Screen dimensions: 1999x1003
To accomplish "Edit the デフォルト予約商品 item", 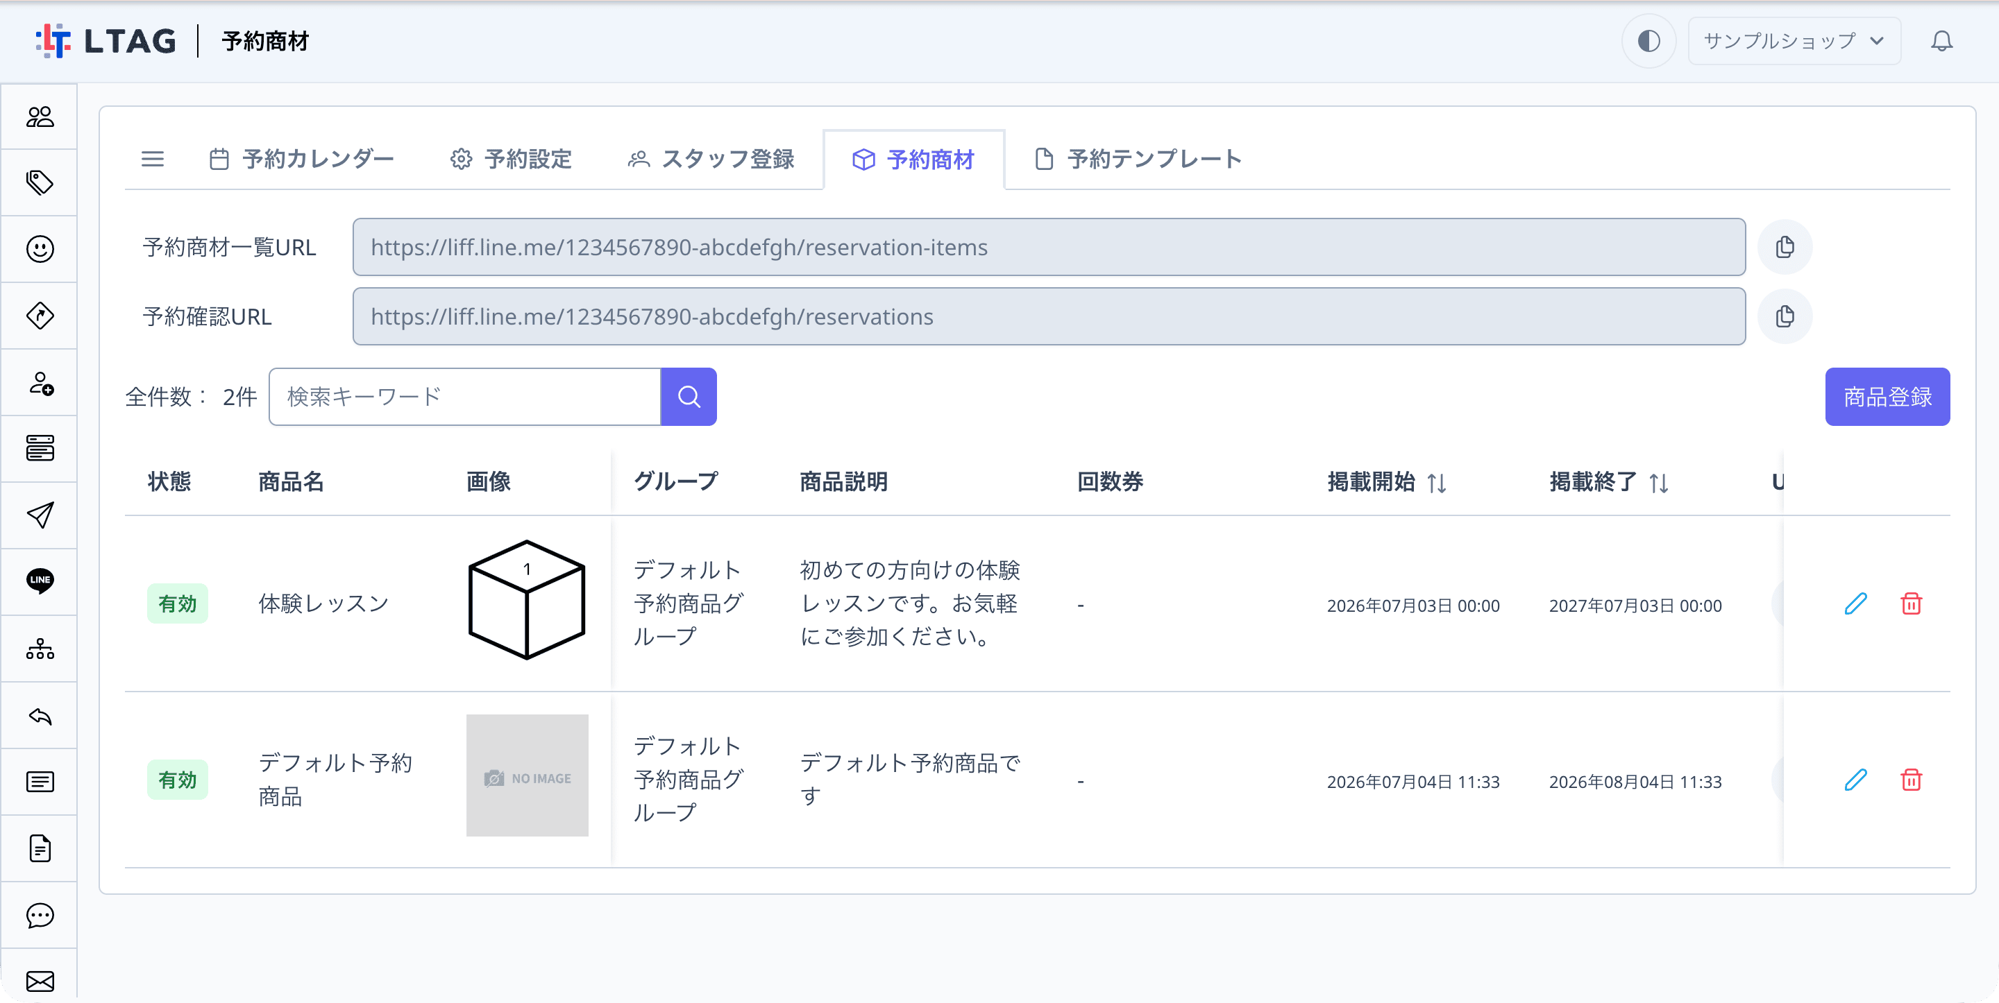I will coord(1855,780).
